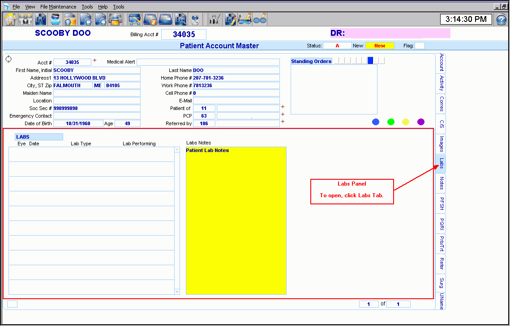The height and width of the screenshot is (326, 510).
Task: Open help with the question mark icon
Action: point(501,19)
